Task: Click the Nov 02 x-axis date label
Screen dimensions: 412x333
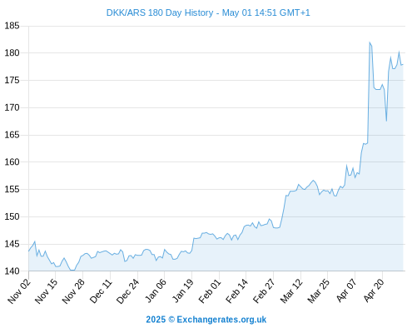Action: (x=19, y=291)
